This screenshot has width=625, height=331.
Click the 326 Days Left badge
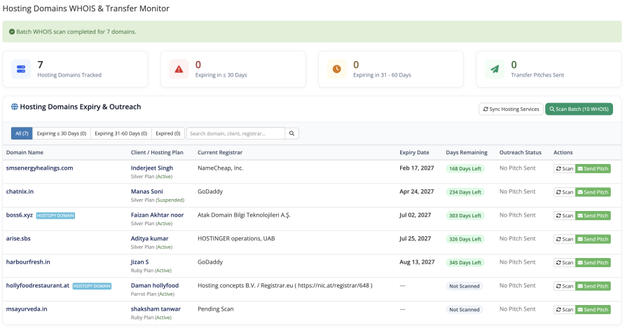click(465, 239)
